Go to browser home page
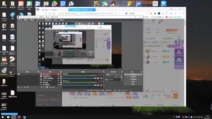The height and width of the screenshot is (119, 212). pyautogui.click(x=50, y=13)
